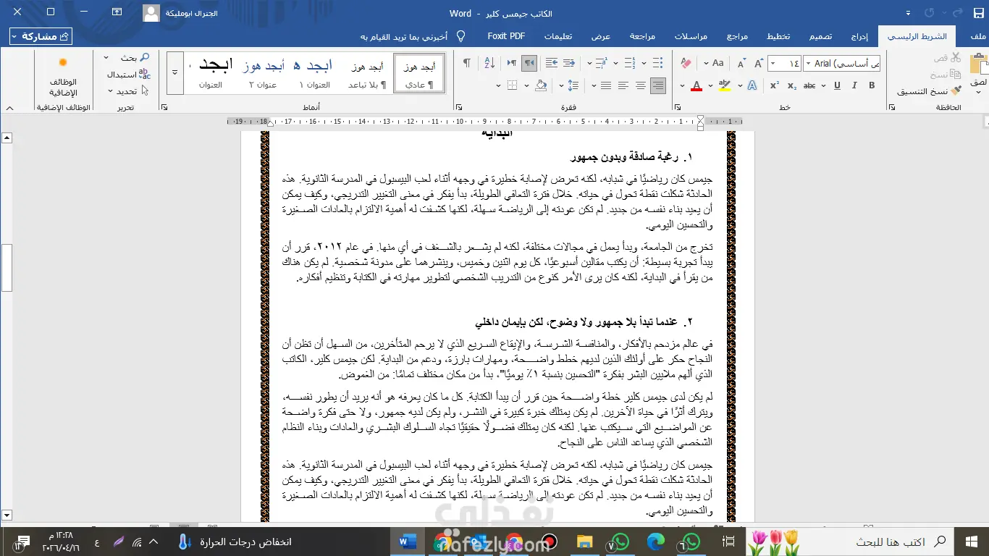Click the Format Painter (نسخ التنسيق)
Image resolution: width=989 pixels, height=556 pixels.
tap(929, 91)
